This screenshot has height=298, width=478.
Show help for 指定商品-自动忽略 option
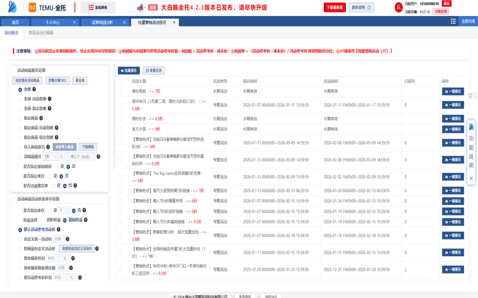coord(57,128)
